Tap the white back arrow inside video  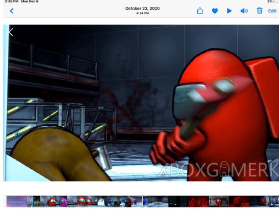(x=11, y=32)
